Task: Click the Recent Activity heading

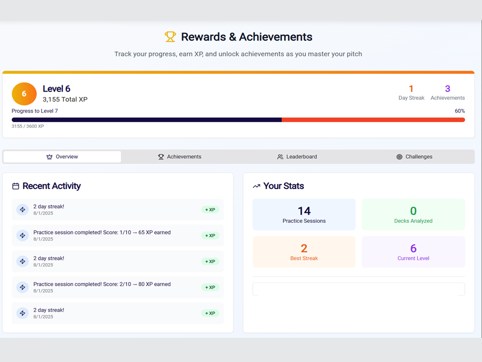Action: (x=51, y=186)
